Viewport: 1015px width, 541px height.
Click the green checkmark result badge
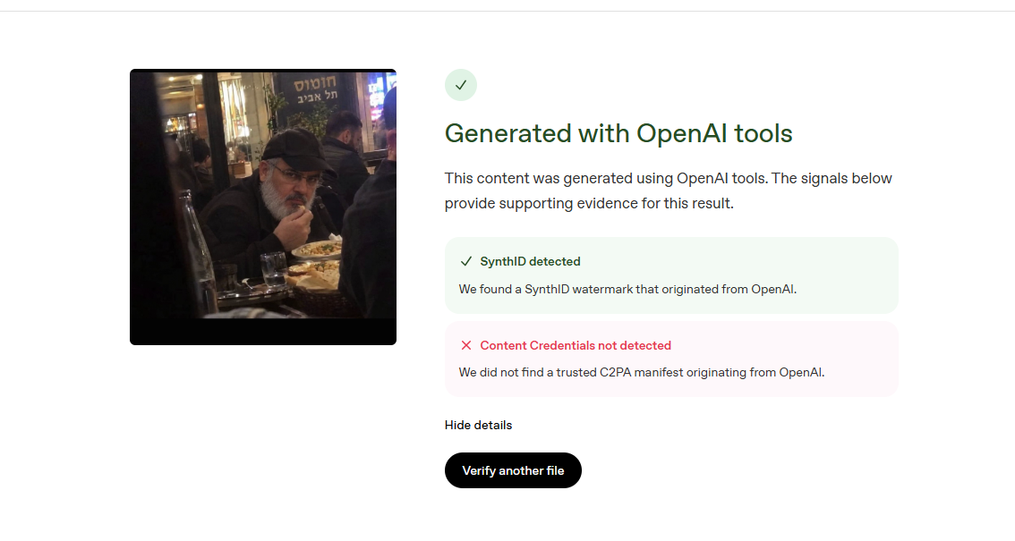tap(461, 85)
